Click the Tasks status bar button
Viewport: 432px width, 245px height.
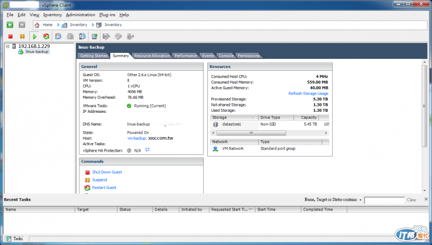pos(15,239)
